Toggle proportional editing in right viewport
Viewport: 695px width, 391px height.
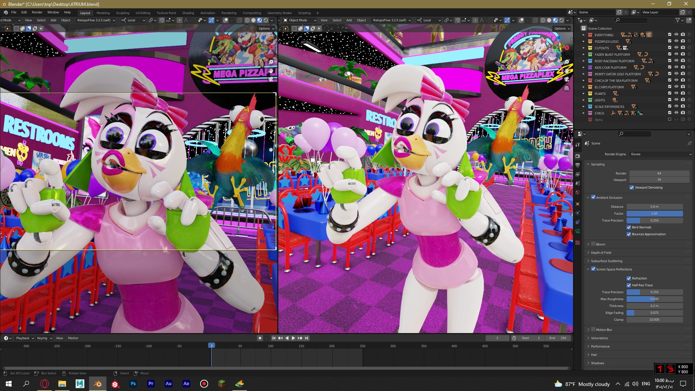(x=475, y=20)
